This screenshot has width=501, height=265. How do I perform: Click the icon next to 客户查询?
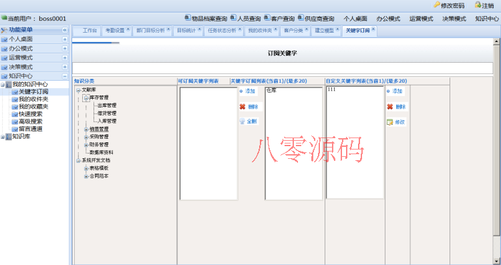(267, 17)
